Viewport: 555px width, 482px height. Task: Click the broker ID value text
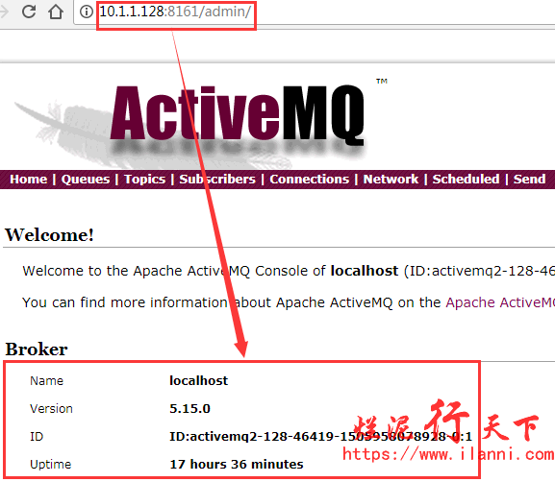320,437
